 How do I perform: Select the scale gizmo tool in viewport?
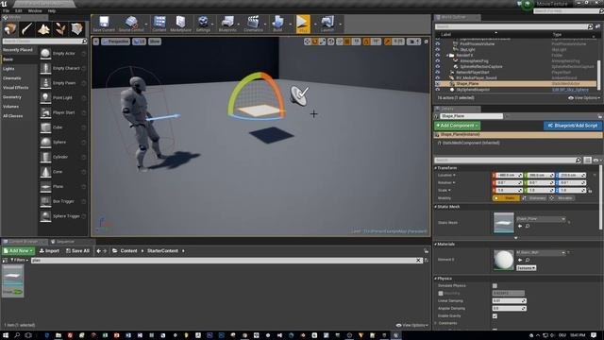(x=323, y=42)
